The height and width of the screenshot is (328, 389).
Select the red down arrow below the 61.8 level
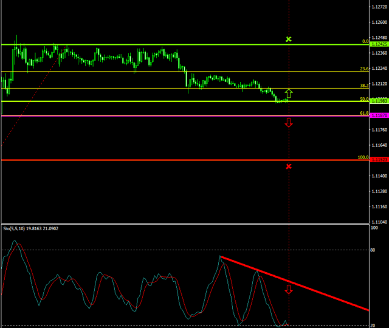click(x=289, y=123)
